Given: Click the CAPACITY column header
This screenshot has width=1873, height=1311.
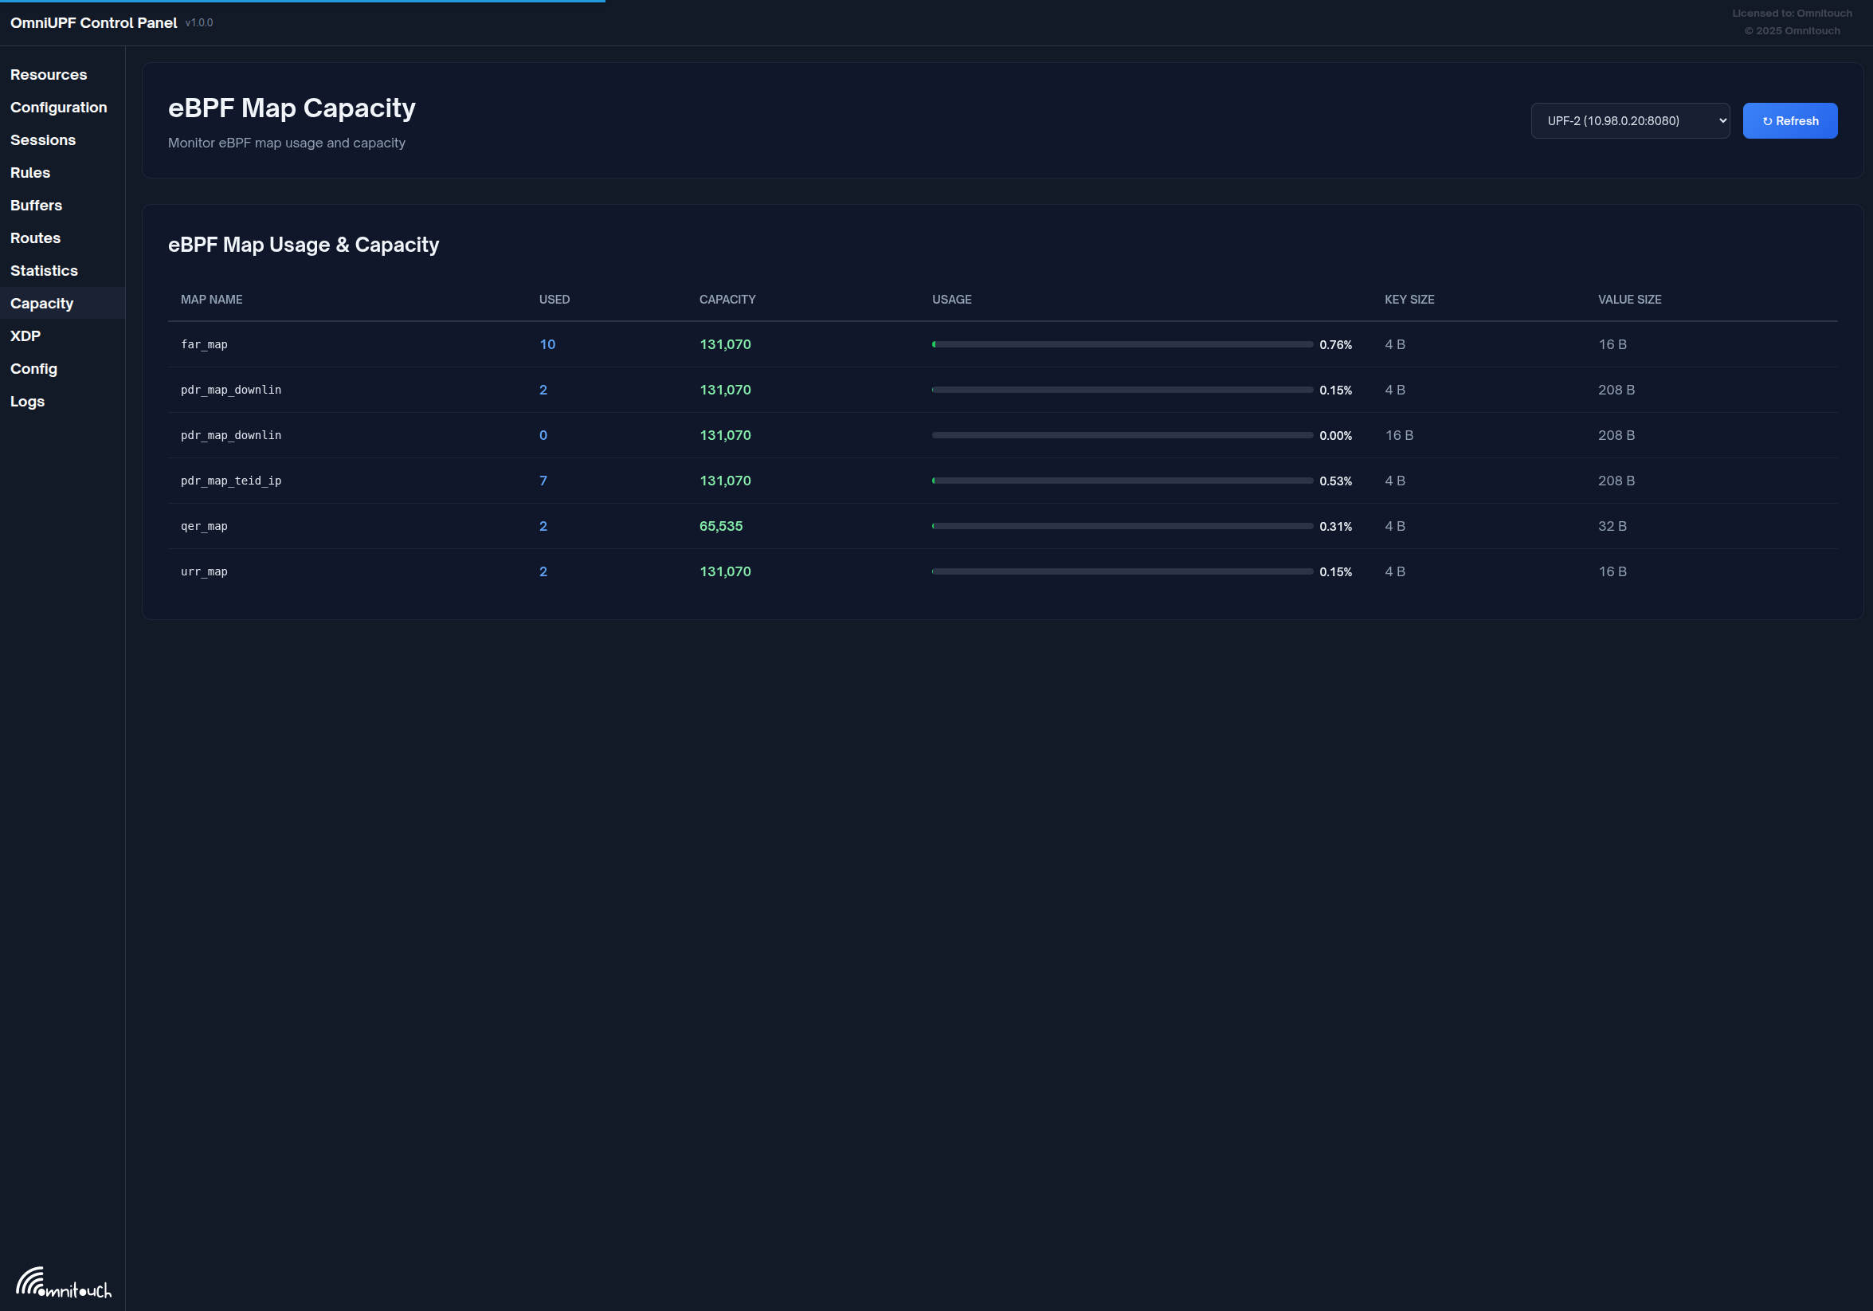Looking at the screenshot, I should pyautogui.click(x=727, y=300).
